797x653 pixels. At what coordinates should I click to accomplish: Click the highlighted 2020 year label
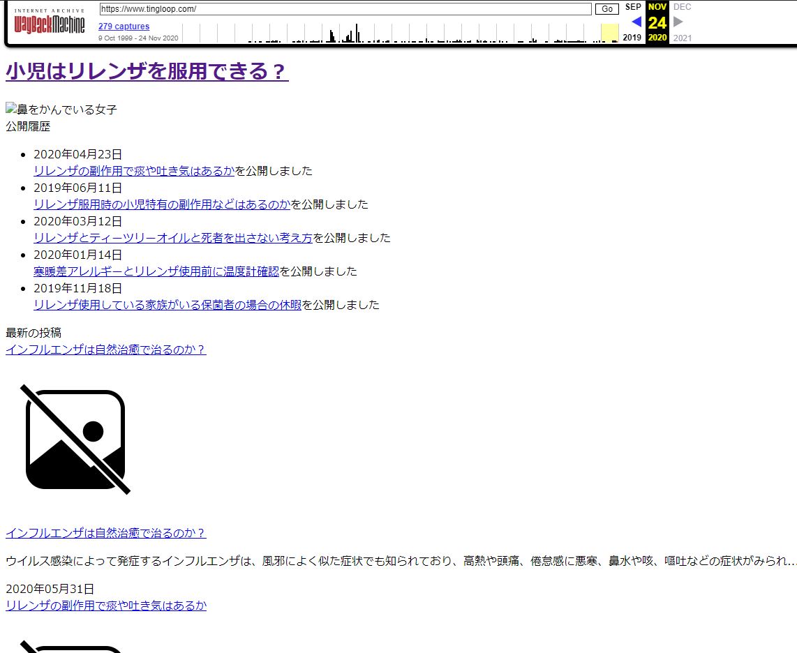coord(657,38)
